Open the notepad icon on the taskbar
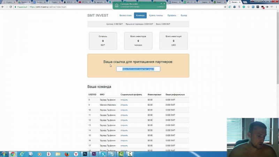279x157 pixels. 112,154
